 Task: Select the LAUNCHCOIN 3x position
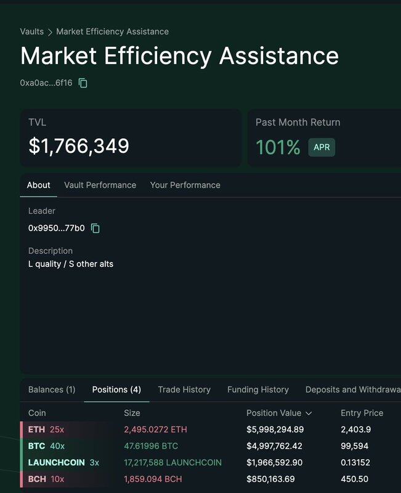(63, 462)
